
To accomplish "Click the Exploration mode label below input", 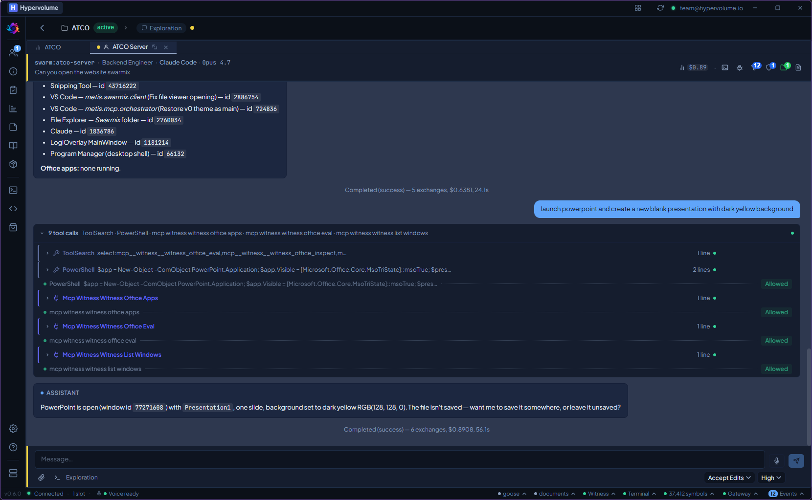I will tap(82, 478).
